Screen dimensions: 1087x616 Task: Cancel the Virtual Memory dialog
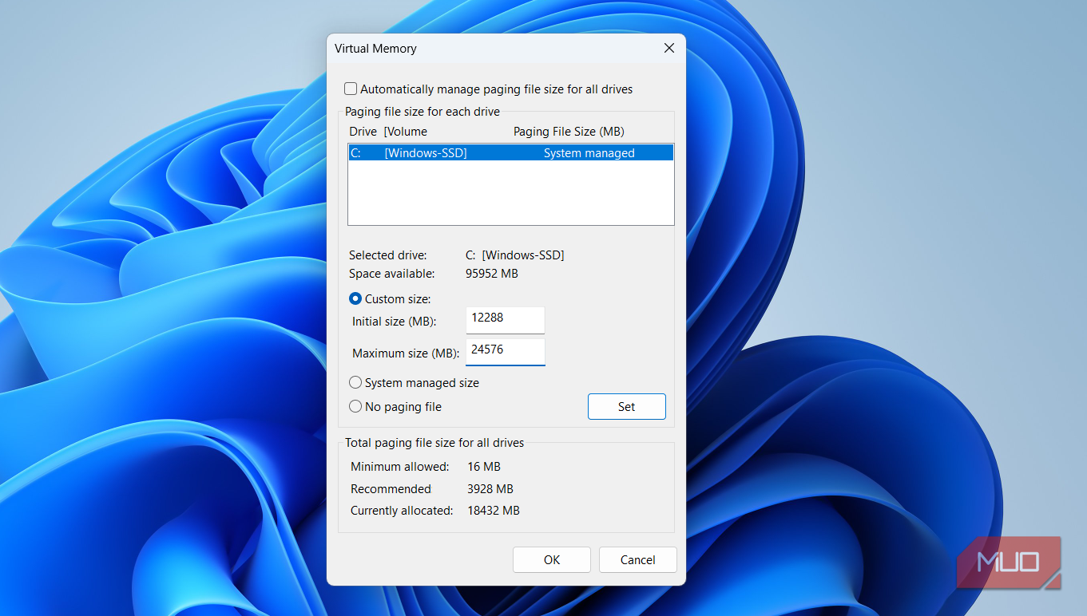point(638,560)
